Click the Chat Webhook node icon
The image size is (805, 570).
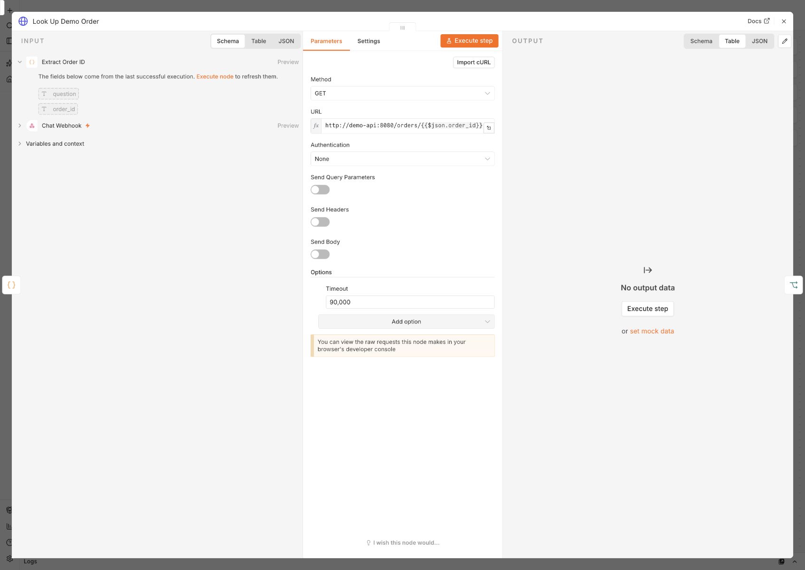(32, 126)
